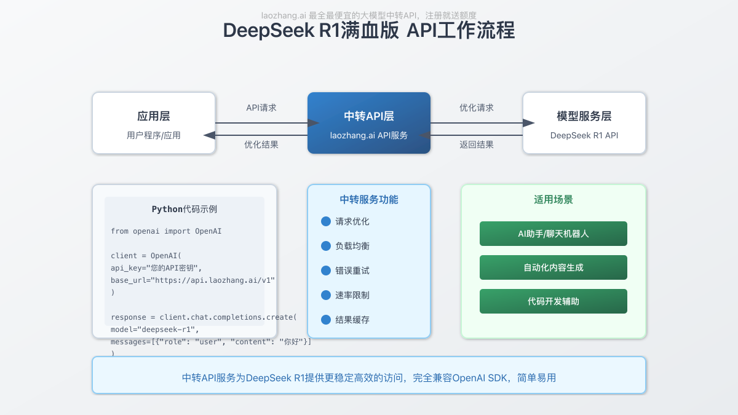Image resolution: width=738 pixels, height=415 pixels.
Task: Click the 模型服务层 box
Action: click(584, 123)
